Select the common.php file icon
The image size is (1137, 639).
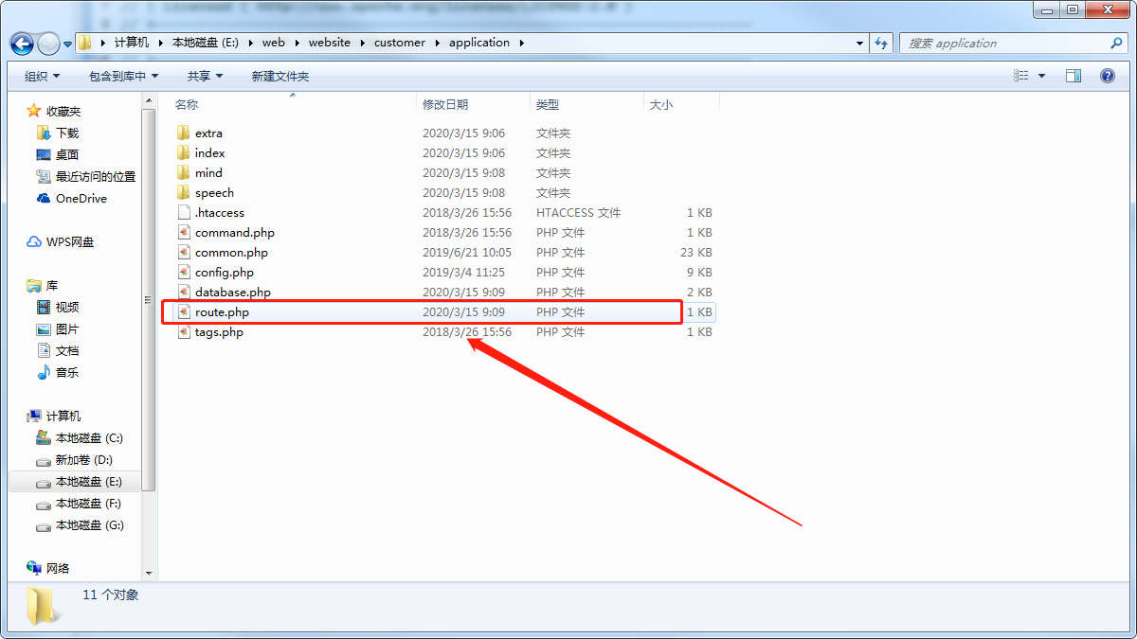pos(184,253)
